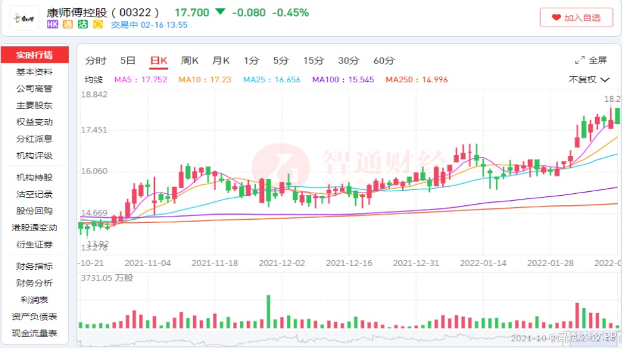Select the 60分 interval tab
The height and width of the screenshot is (349, 623).
point(384,61)
